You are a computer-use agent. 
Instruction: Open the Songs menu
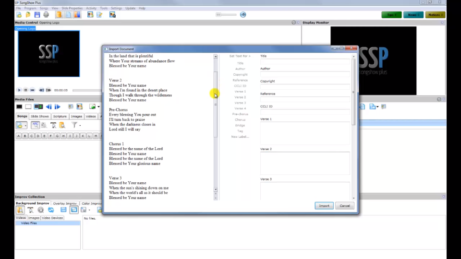coord(44,8)
